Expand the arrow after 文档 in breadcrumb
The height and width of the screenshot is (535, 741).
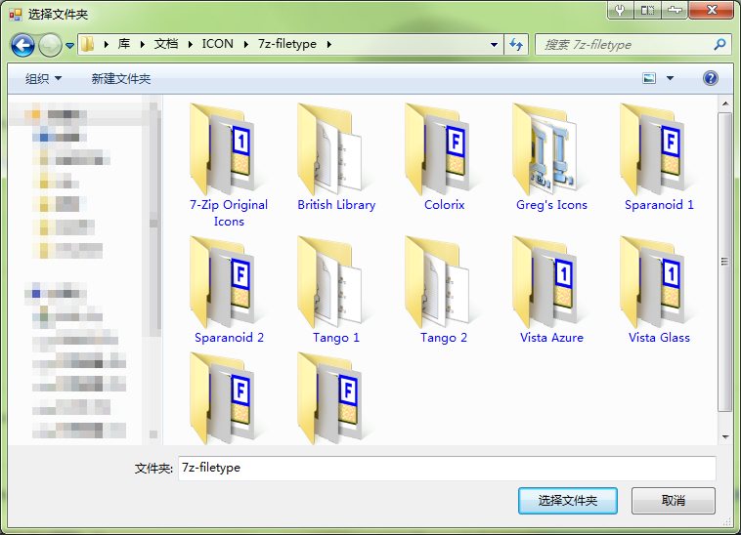[191, 44]
